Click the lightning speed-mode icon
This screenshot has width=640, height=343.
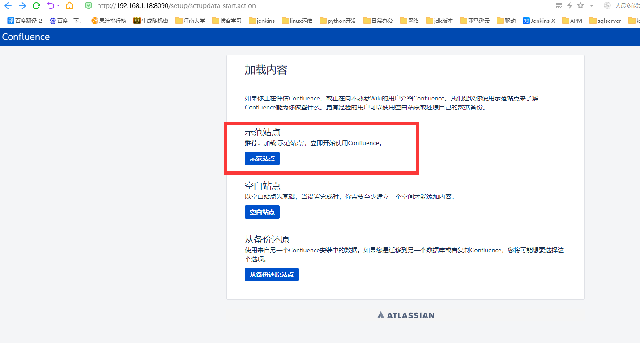pyautogui.click(x=570, y=5)
